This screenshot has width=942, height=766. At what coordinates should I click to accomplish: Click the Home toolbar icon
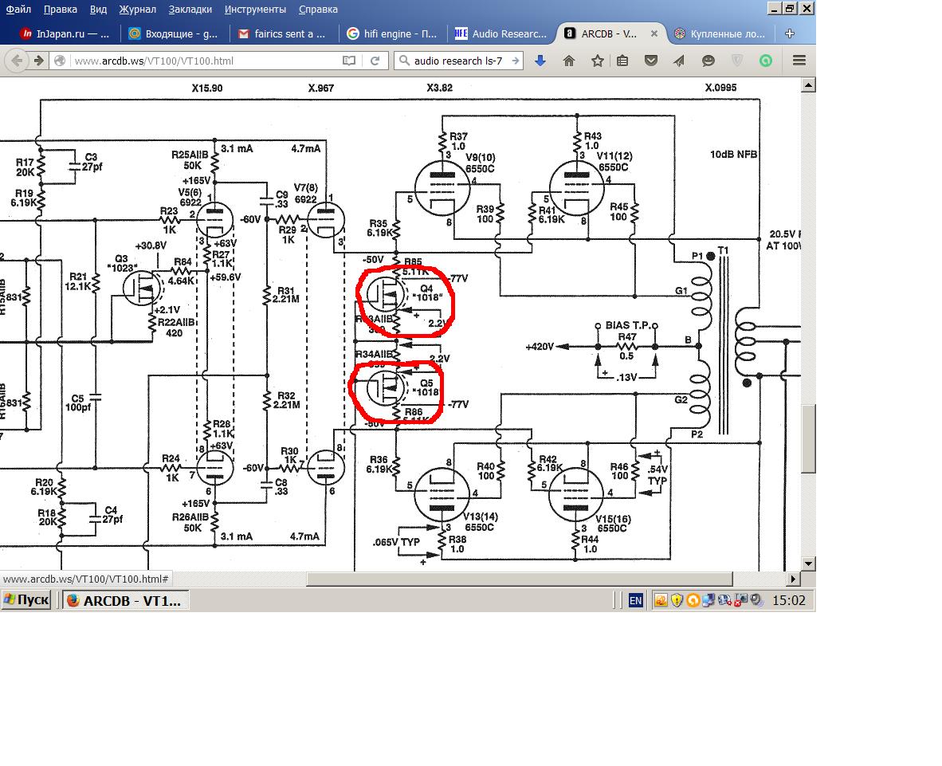(569, 61)
